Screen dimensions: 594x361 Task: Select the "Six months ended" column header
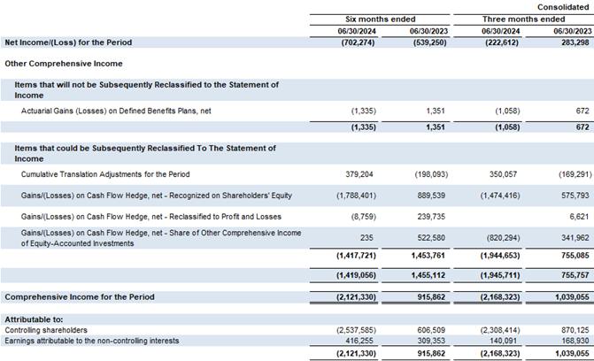[380, 19]
